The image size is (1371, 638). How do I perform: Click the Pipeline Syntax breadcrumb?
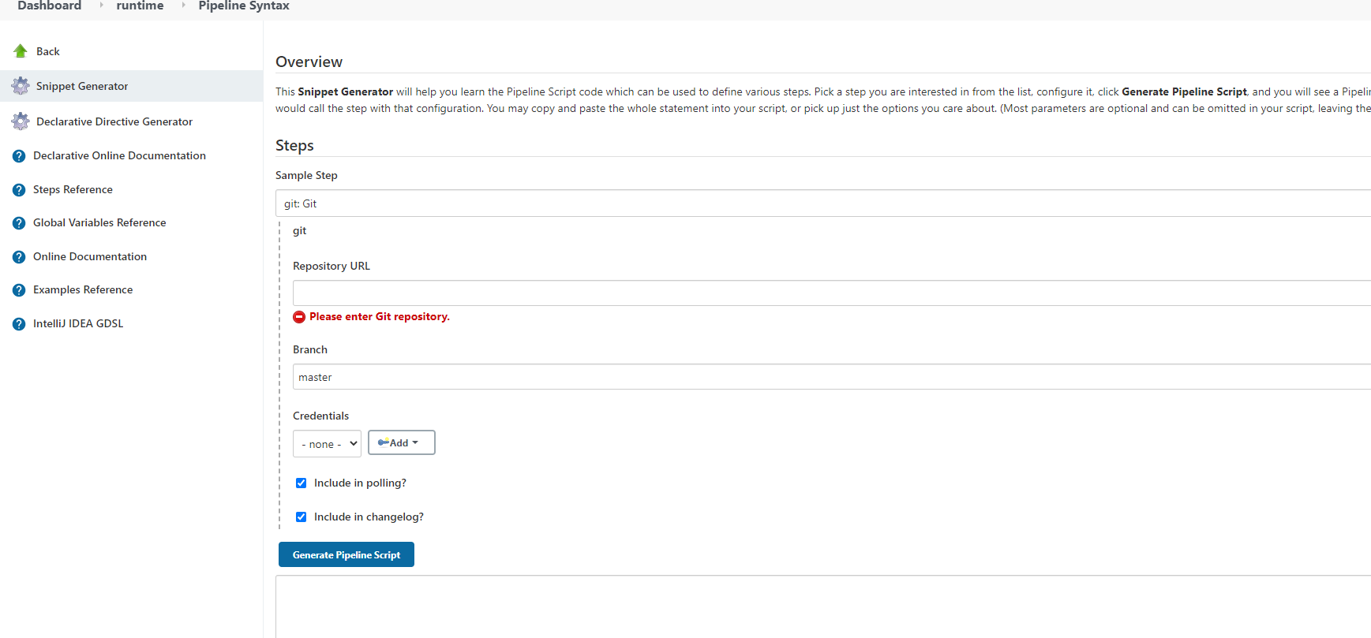244,6
